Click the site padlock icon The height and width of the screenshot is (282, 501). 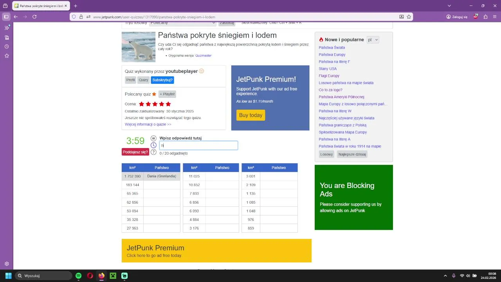[x=81, y=17]
